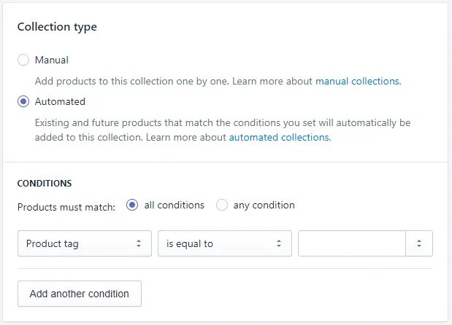Expand the suggestions arrow beside the value field
The image size is (452, 325).
(x=419, y=244)
